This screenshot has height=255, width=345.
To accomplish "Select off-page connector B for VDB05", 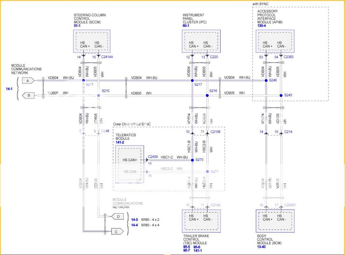I will (x=28, y=95).
